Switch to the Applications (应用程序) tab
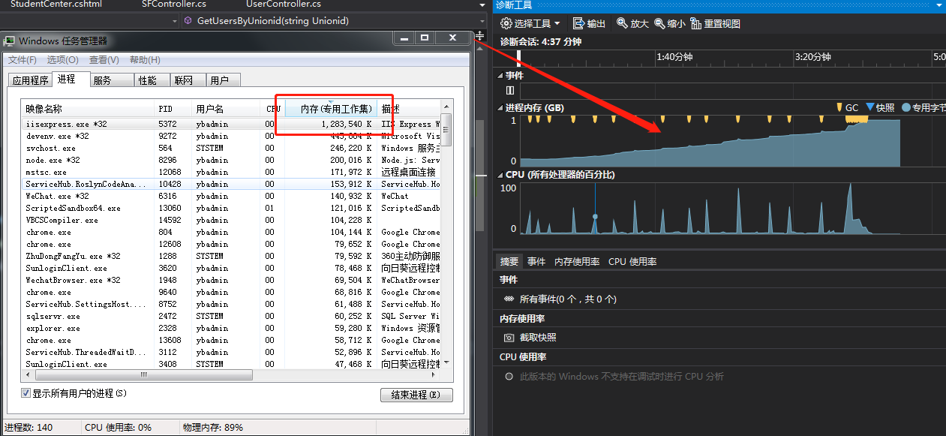Screen dimensions: 946x436 pyautogui.click(x=30, y=80)
